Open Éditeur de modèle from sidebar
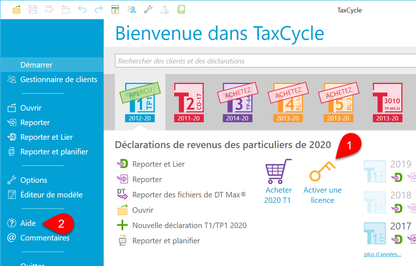The image size is (416, 266). [51, 195]
